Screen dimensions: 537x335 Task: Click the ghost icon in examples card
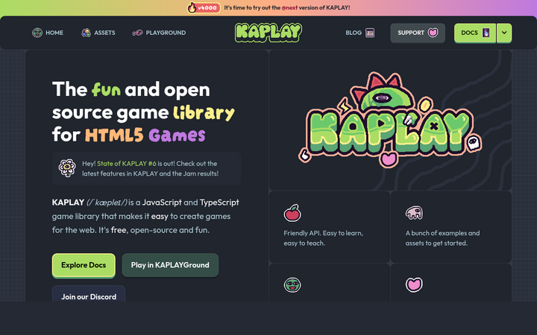pos(414,213)
